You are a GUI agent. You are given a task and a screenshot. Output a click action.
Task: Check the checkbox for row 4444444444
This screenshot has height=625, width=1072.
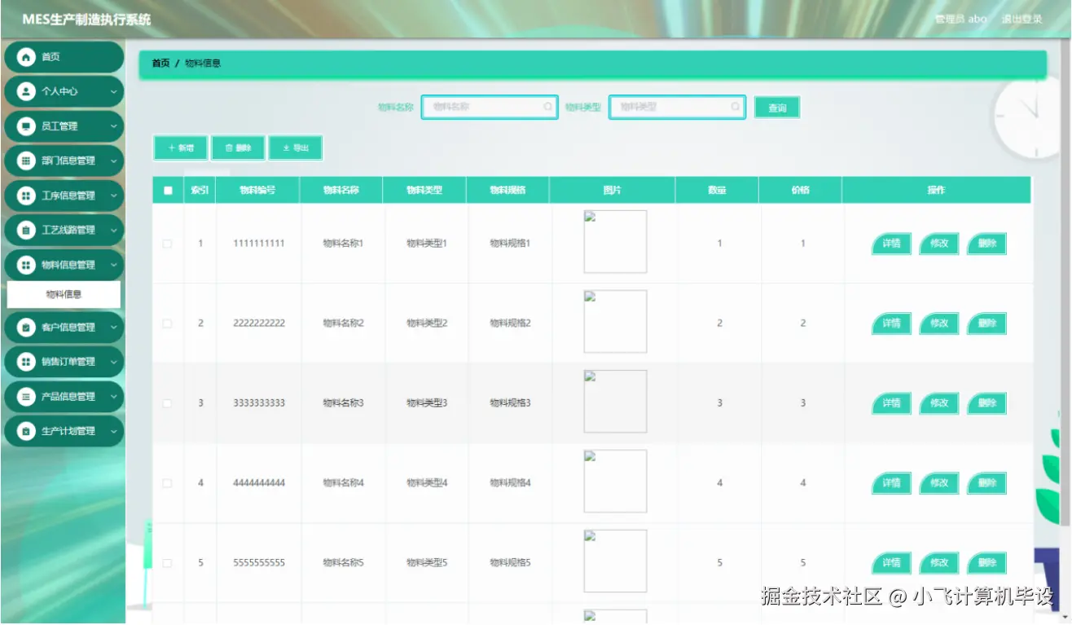pyautogui.click(x=168, y=483)
